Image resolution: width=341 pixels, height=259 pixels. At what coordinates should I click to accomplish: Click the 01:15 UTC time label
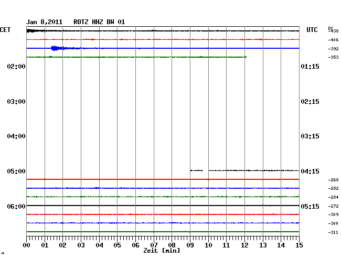pyautogui.click(x=310, y=67)
